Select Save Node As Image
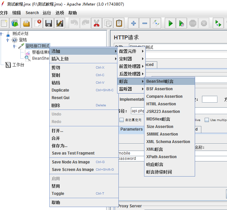 [x=84, y=162]
